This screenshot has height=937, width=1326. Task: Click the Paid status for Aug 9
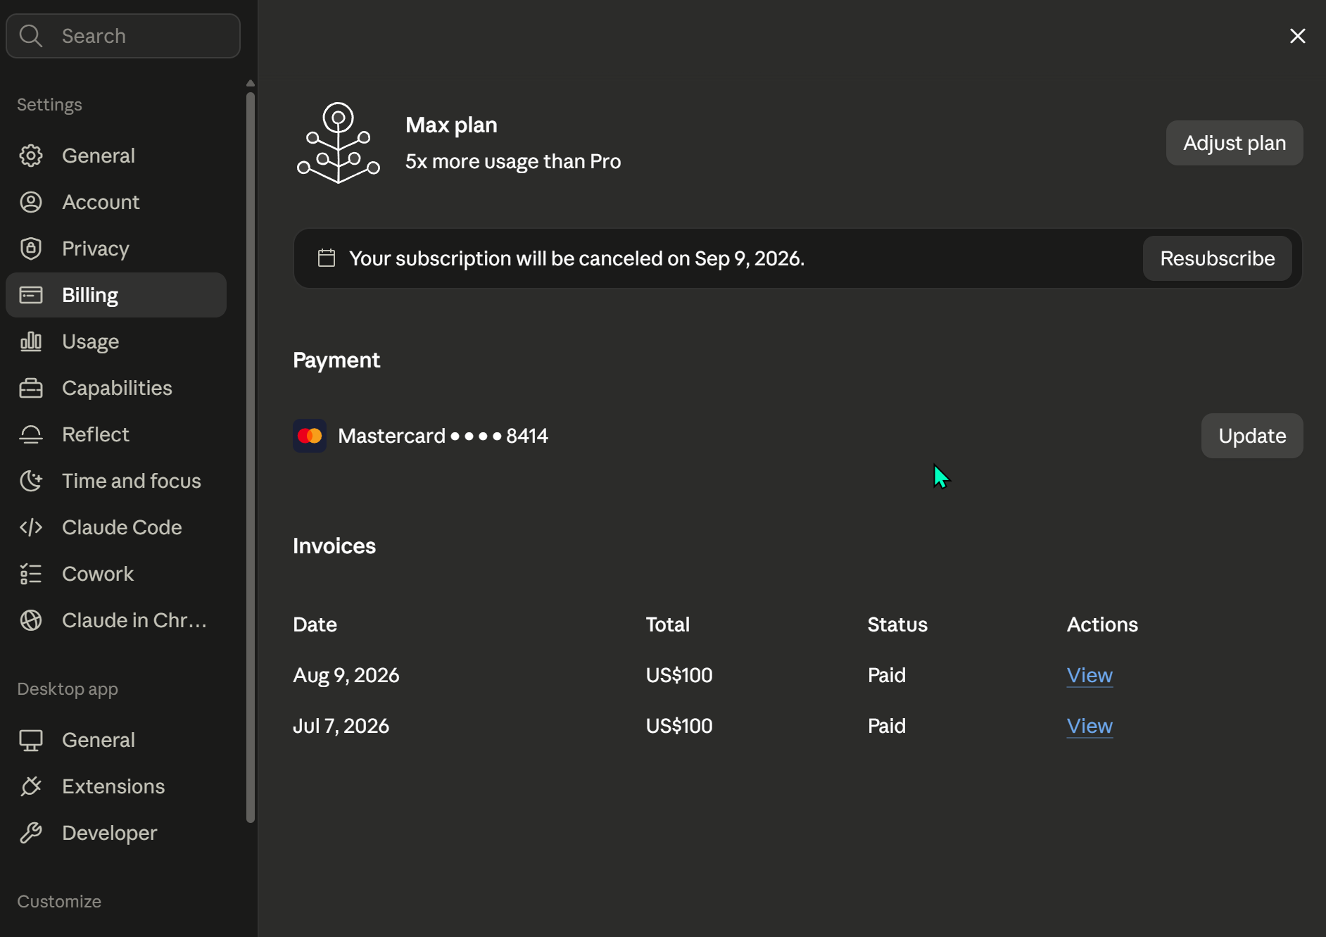887,675
